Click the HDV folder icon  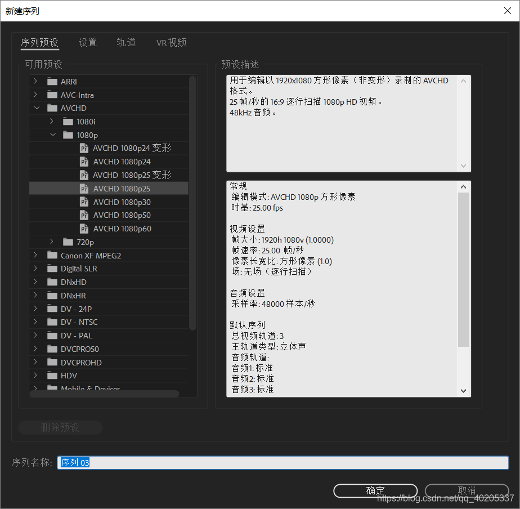click(x=52, y=376)
